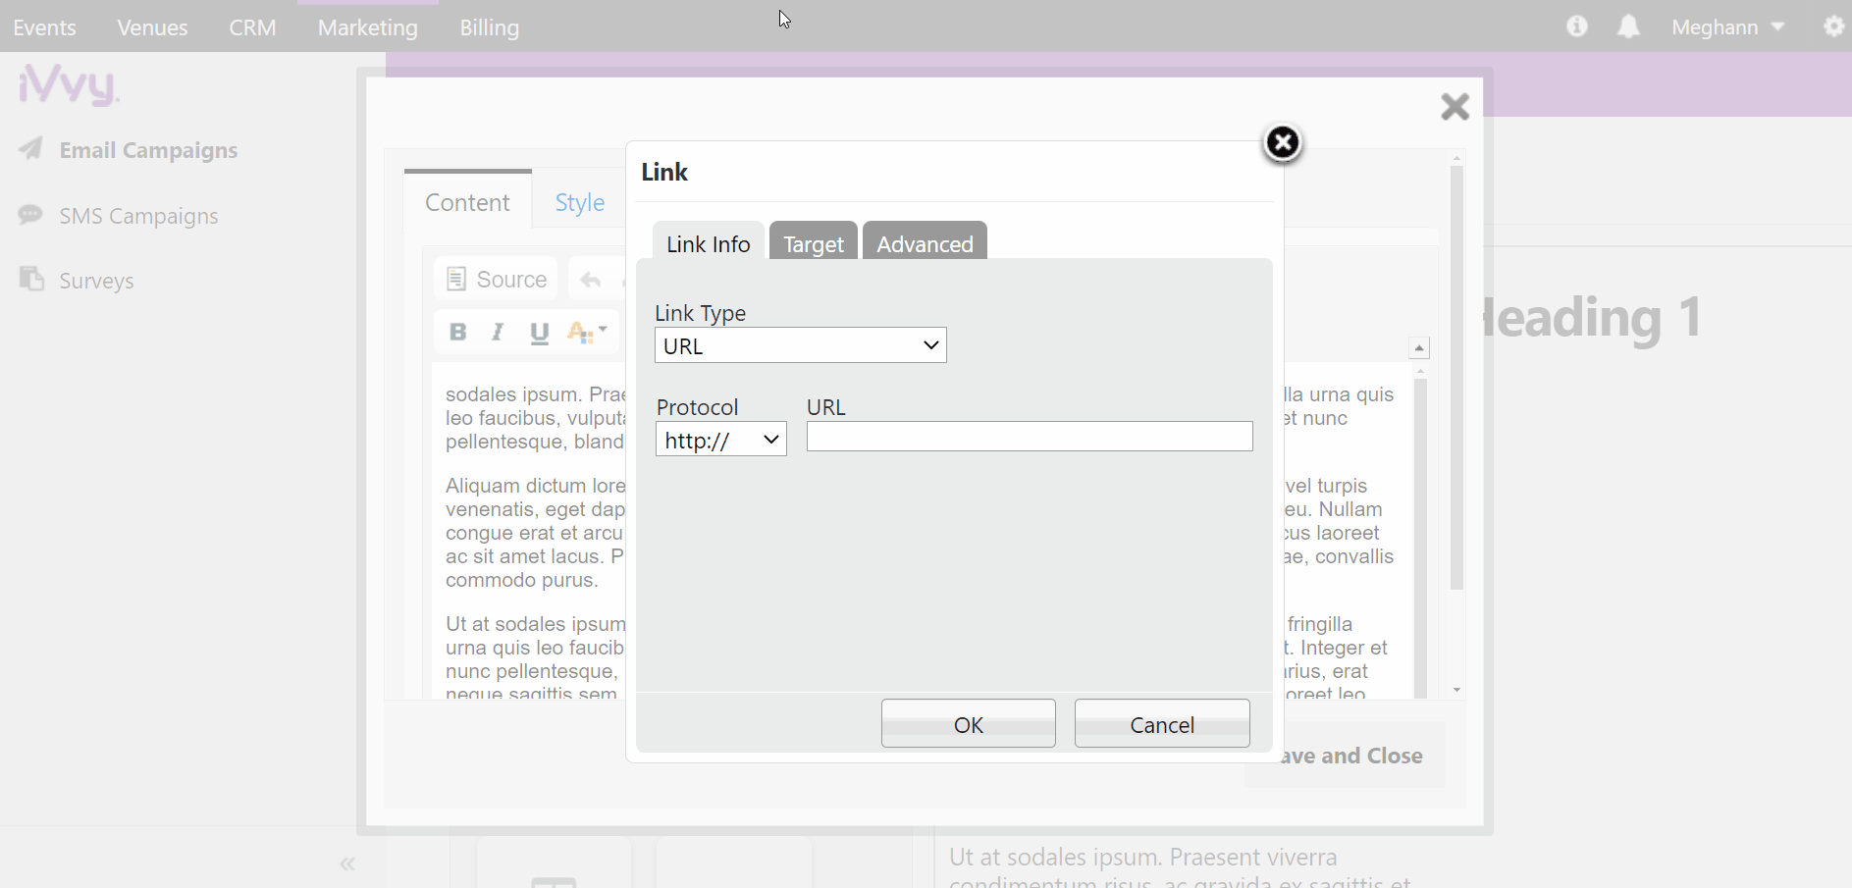The width and height of the screenshot is (1852, 888).
Task: Focus the URL input field
Action: [1030, 437]
